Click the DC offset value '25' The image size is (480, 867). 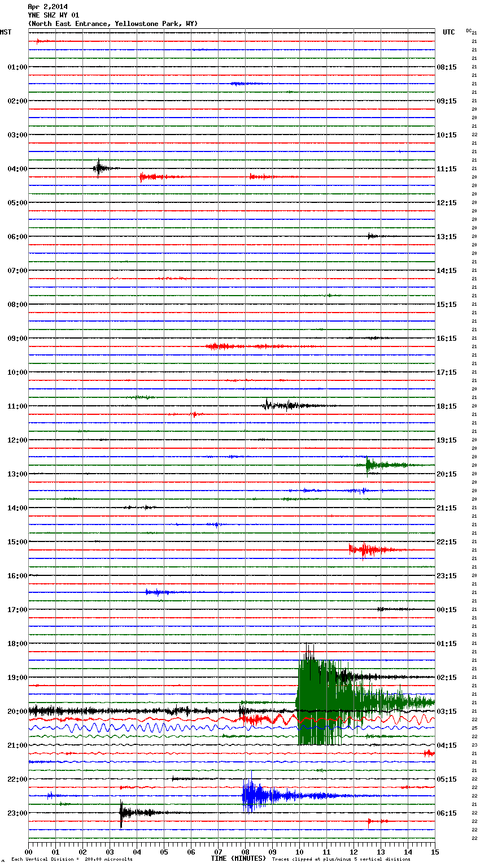(474, 728)
